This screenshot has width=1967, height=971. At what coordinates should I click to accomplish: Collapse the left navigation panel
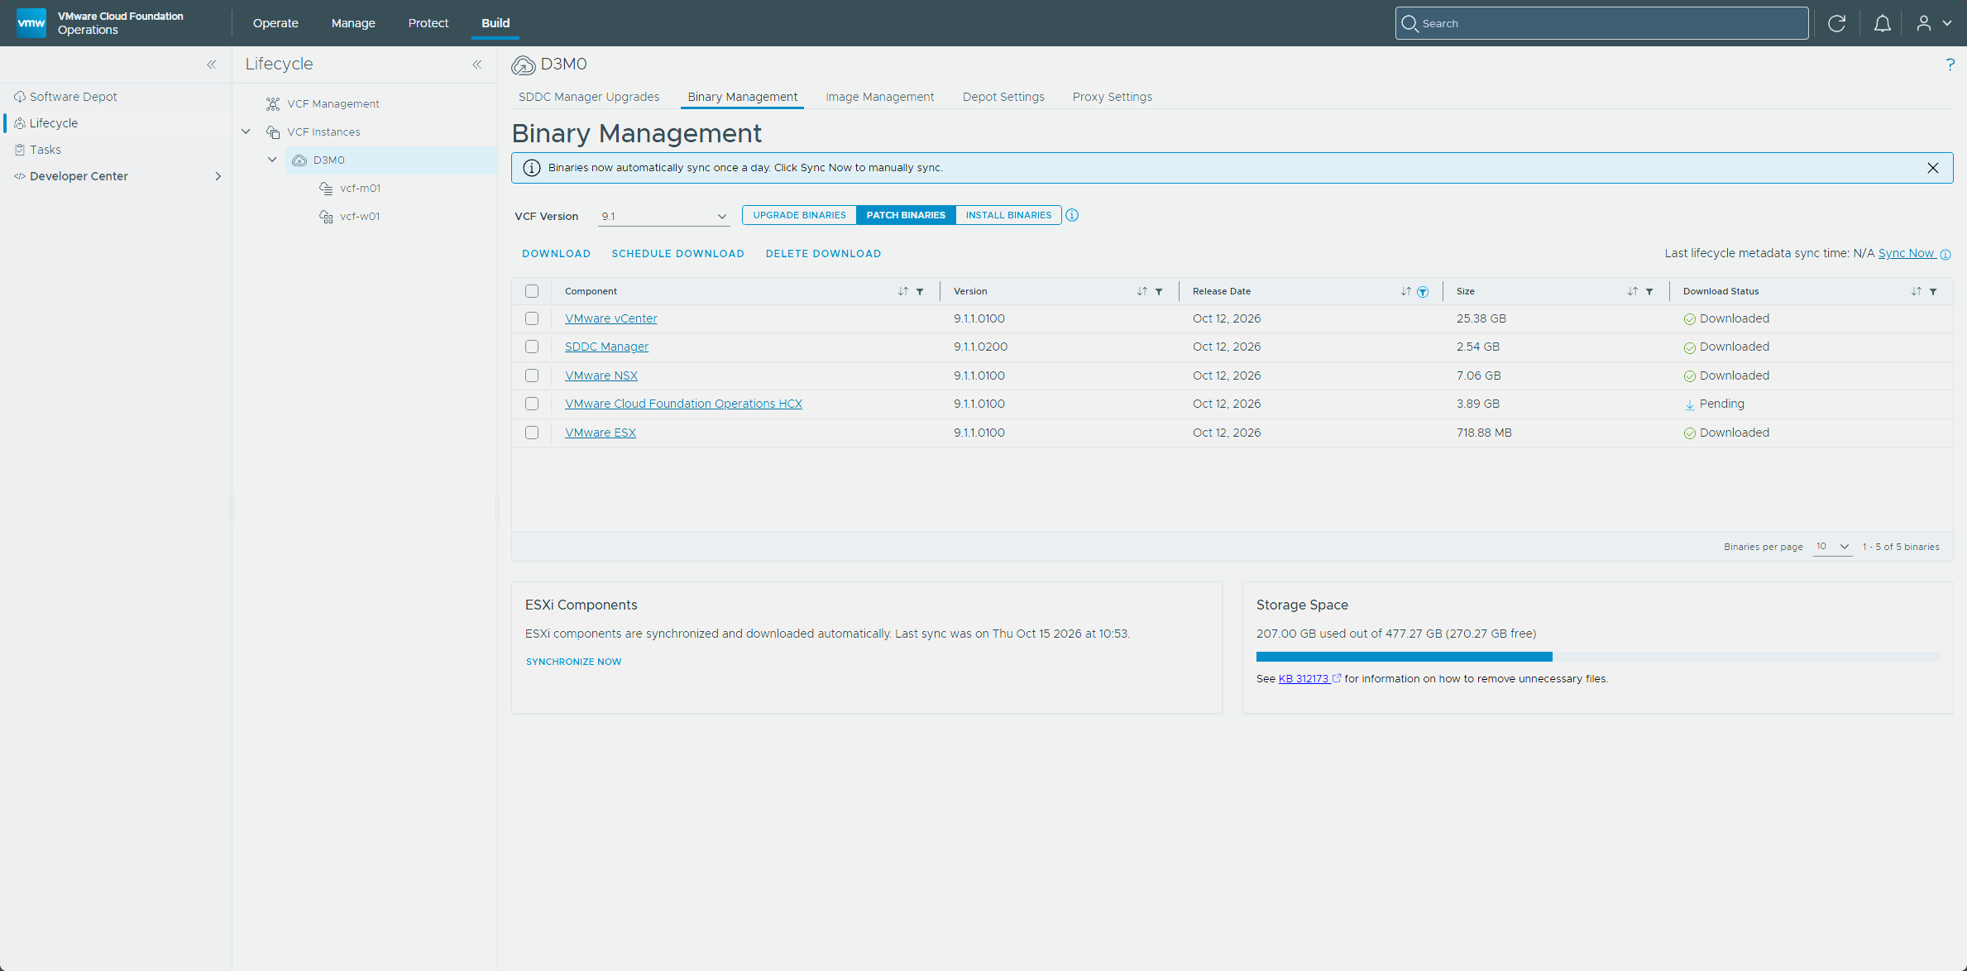click(x=212, y=65)
